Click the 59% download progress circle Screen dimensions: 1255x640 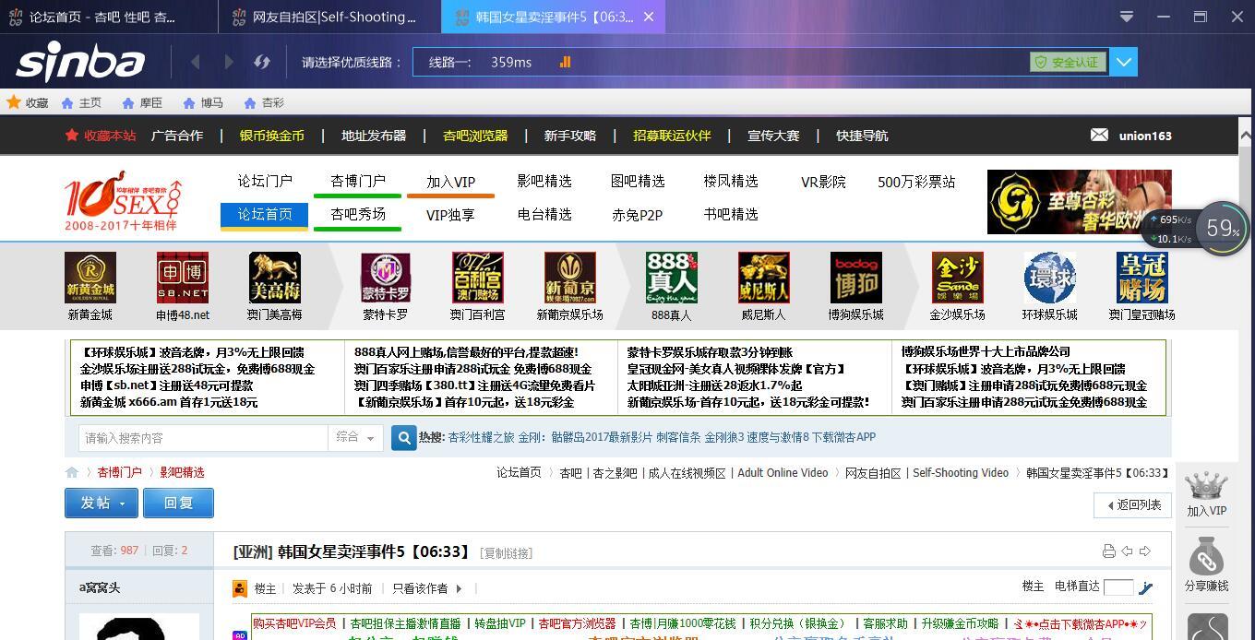(x=1220, y=226)
